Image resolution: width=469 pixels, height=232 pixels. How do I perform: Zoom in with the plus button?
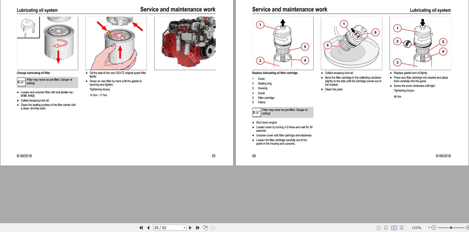click(x=467, y=227)
